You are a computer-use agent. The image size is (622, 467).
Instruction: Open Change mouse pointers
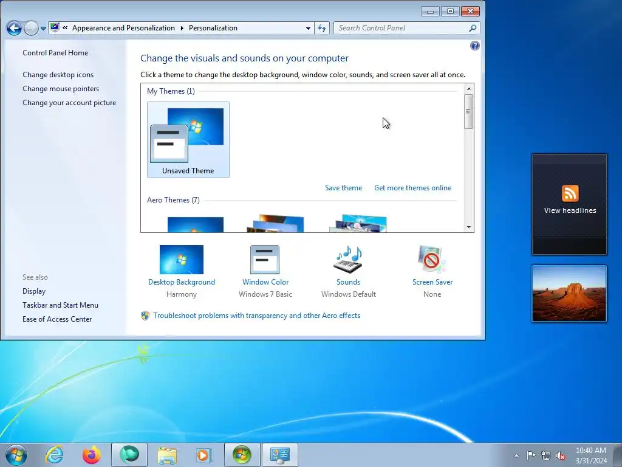(61, 89)
